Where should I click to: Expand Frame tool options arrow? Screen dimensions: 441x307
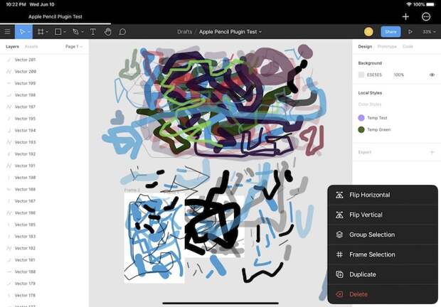pyautogui.click(x=47, y=32)
